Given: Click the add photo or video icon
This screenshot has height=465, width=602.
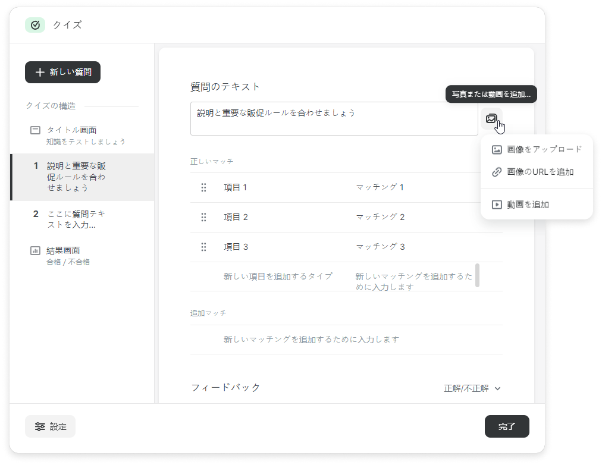Looking at the screenshot, I should coord(491,119).
